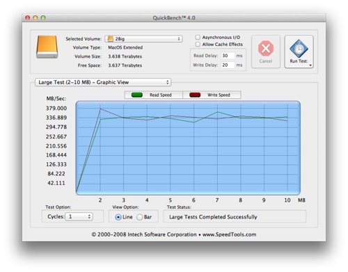348x272 pixels.
Task: Select the Line view radio button
Action: pos(118,217)
